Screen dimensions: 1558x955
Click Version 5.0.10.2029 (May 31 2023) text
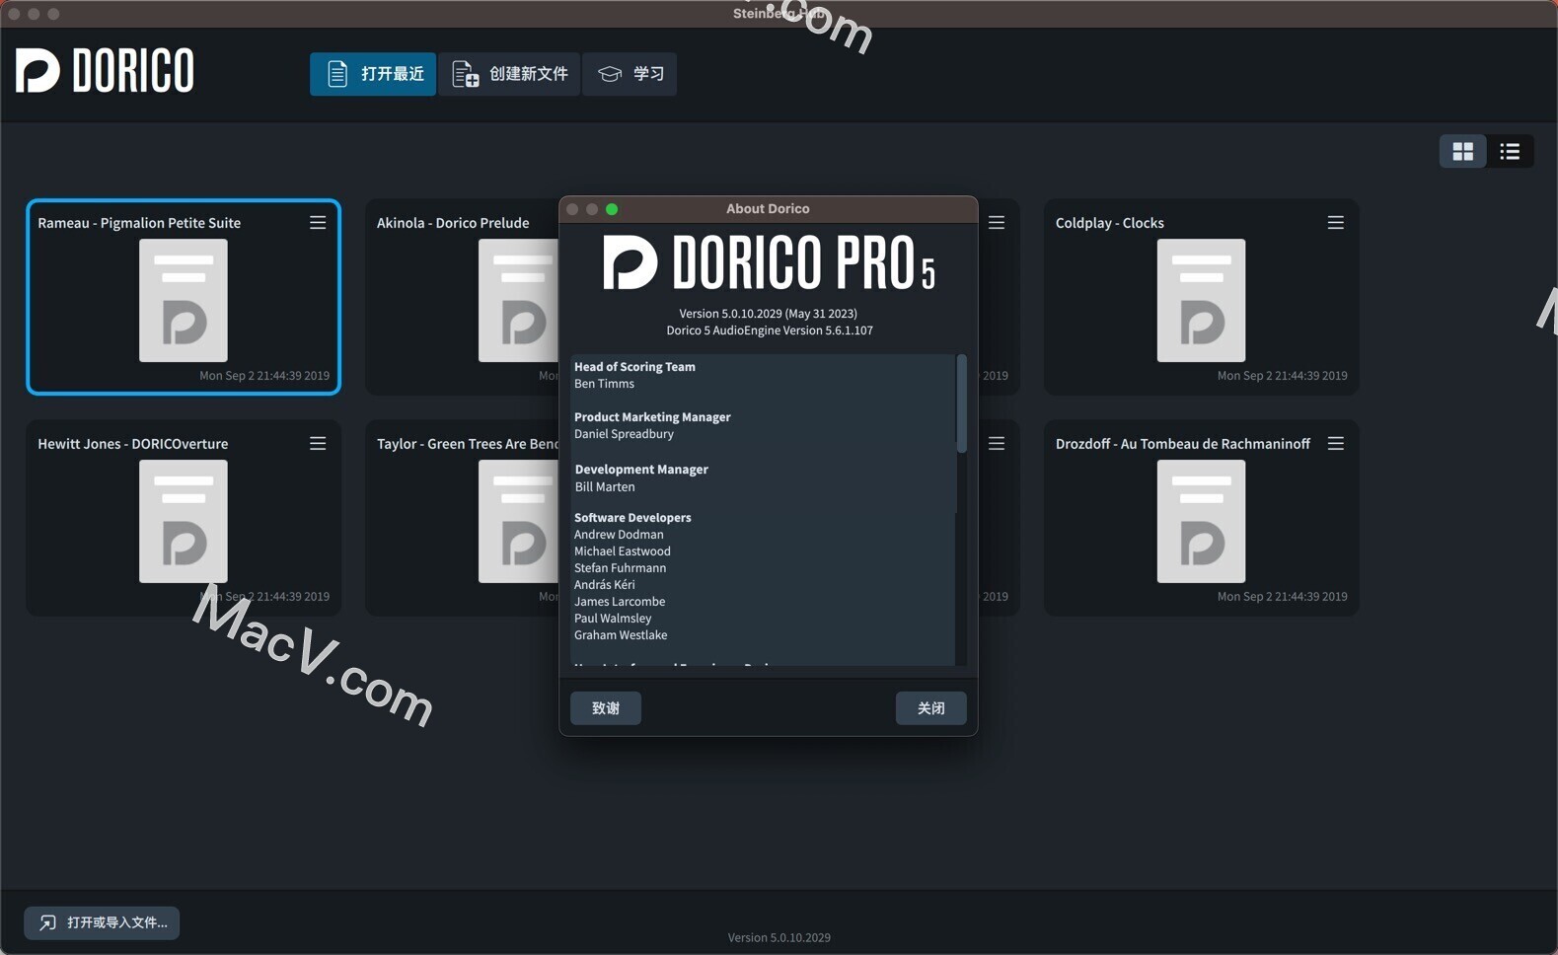click(769, 314)
